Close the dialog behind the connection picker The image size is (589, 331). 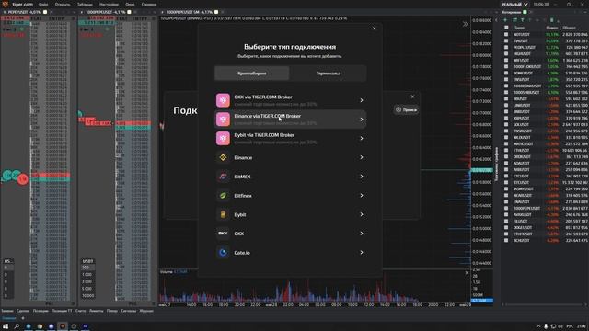tap(412, 97)
